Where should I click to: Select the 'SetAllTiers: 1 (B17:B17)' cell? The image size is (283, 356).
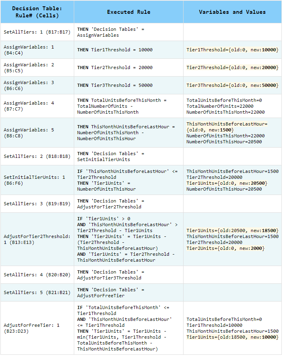(37, 32)
